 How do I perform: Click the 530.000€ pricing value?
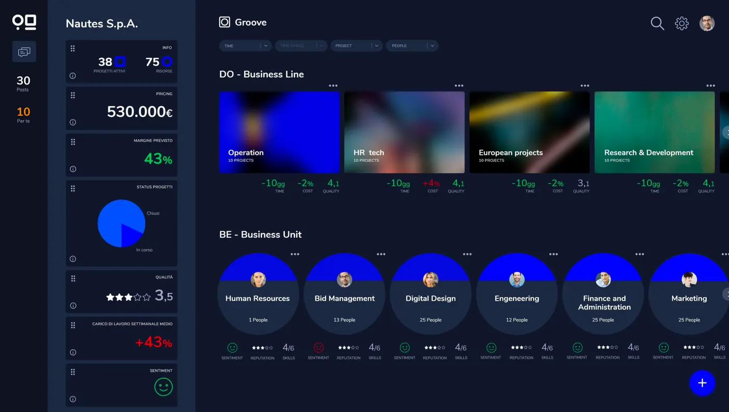(140, 112)
